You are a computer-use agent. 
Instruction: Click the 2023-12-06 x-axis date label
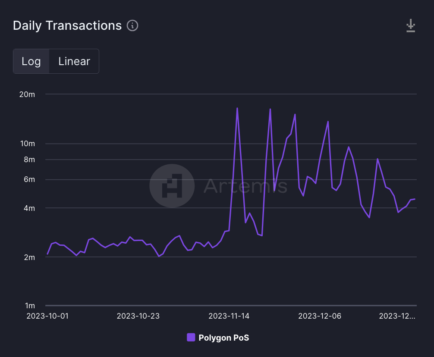320,316
